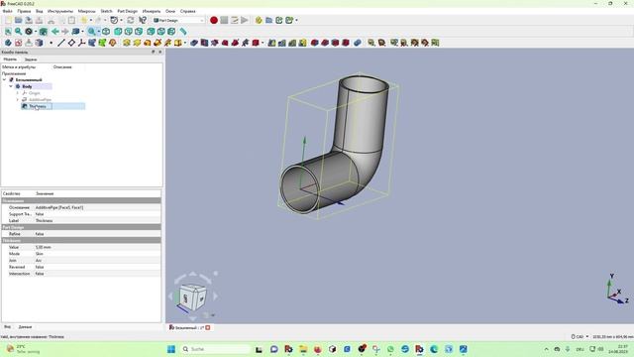Open the Part Design workbench dropdown
Viewport: 634px width, 357px height.
point(178,20)
